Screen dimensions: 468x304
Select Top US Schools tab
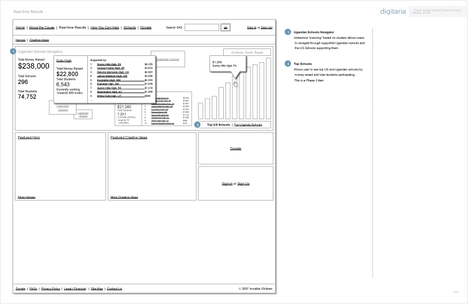pos(219,125)
